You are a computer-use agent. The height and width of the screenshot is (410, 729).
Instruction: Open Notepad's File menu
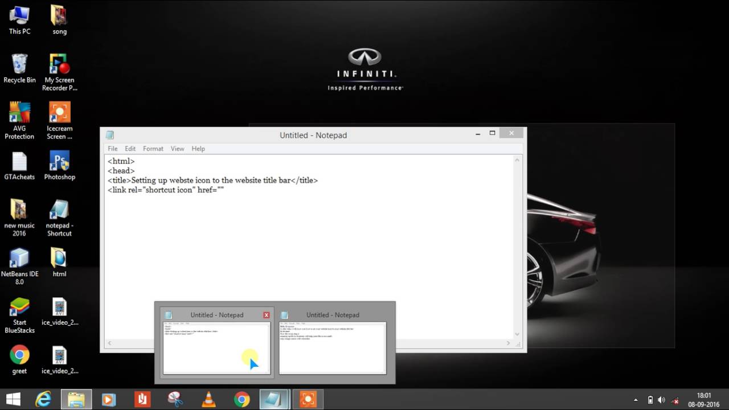click(112, 149)
